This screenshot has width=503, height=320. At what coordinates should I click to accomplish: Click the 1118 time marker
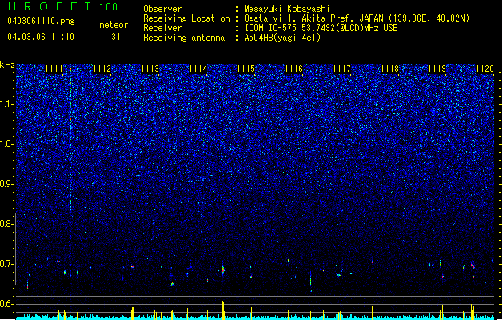(x=389, y=69)
